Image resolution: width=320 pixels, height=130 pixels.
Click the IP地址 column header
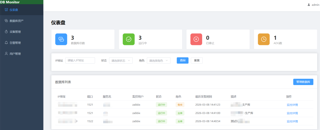(61, 97)
